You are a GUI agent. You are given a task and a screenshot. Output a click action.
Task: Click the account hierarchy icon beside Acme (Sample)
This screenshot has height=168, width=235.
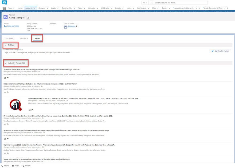click(x=28, y=18)
